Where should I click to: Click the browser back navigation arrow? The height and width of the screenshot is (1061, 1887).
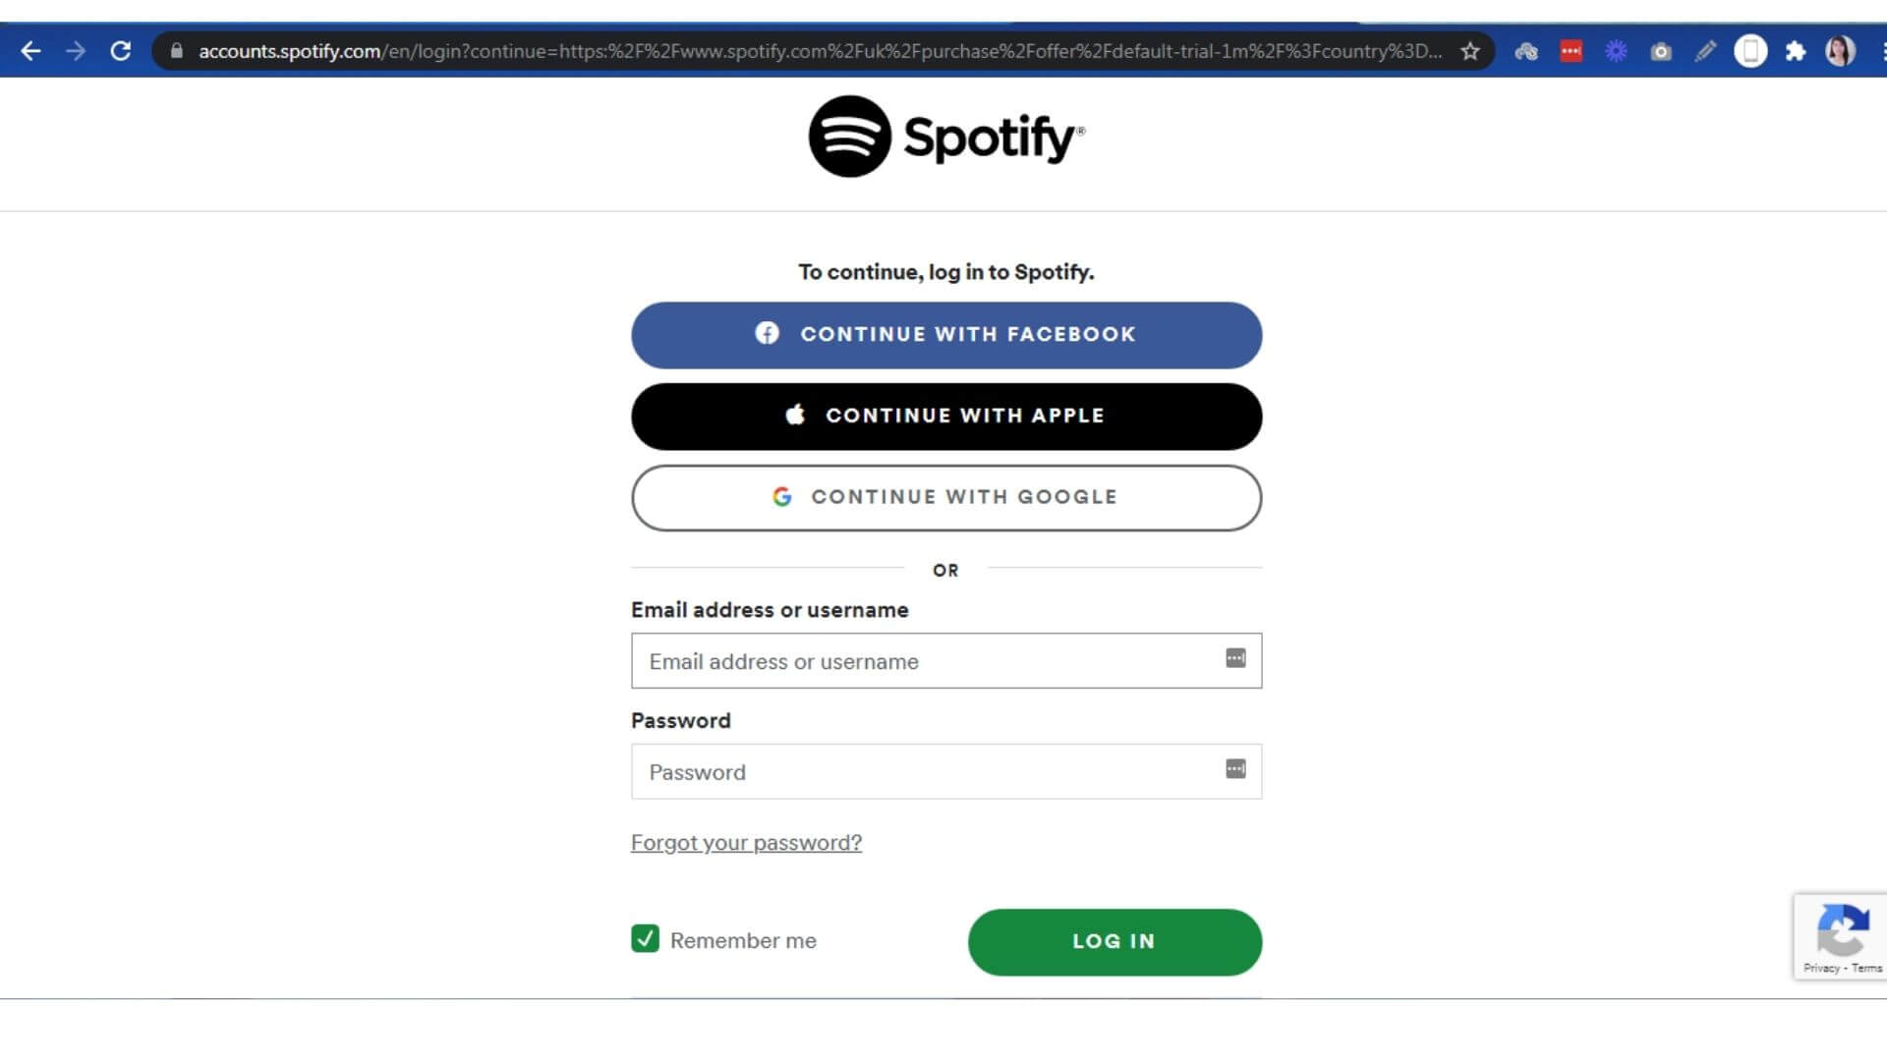31,50
